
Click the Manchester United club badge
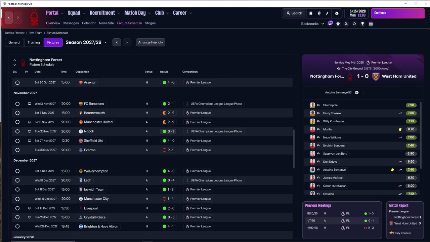pyautogui.click(x=81, y=122)
